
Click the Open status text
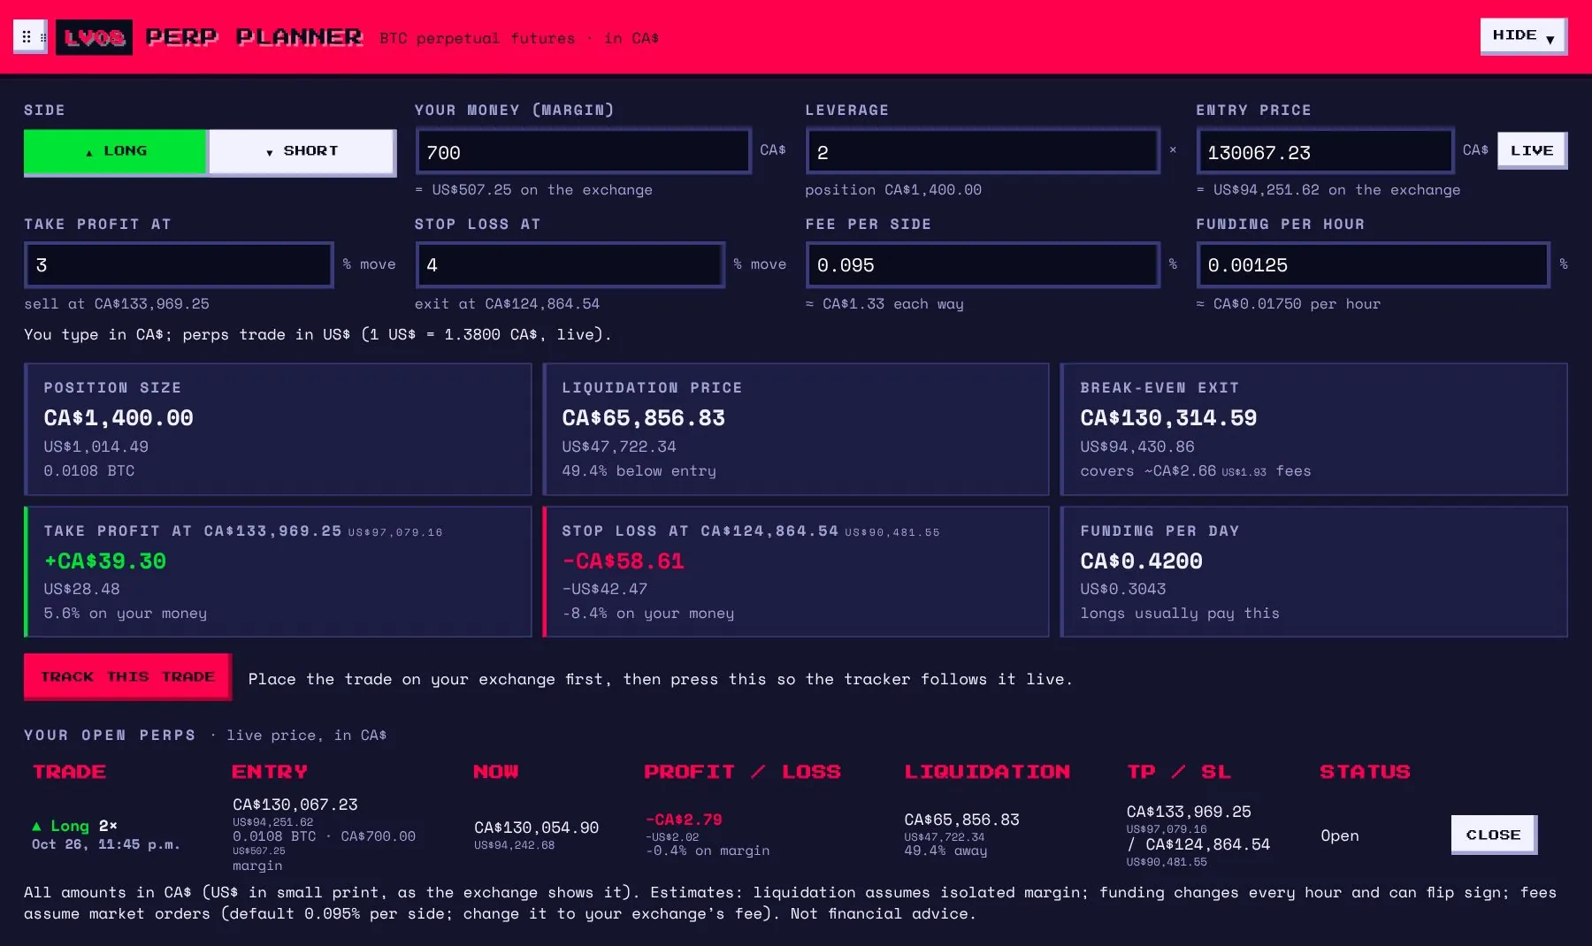(1339, 835)
